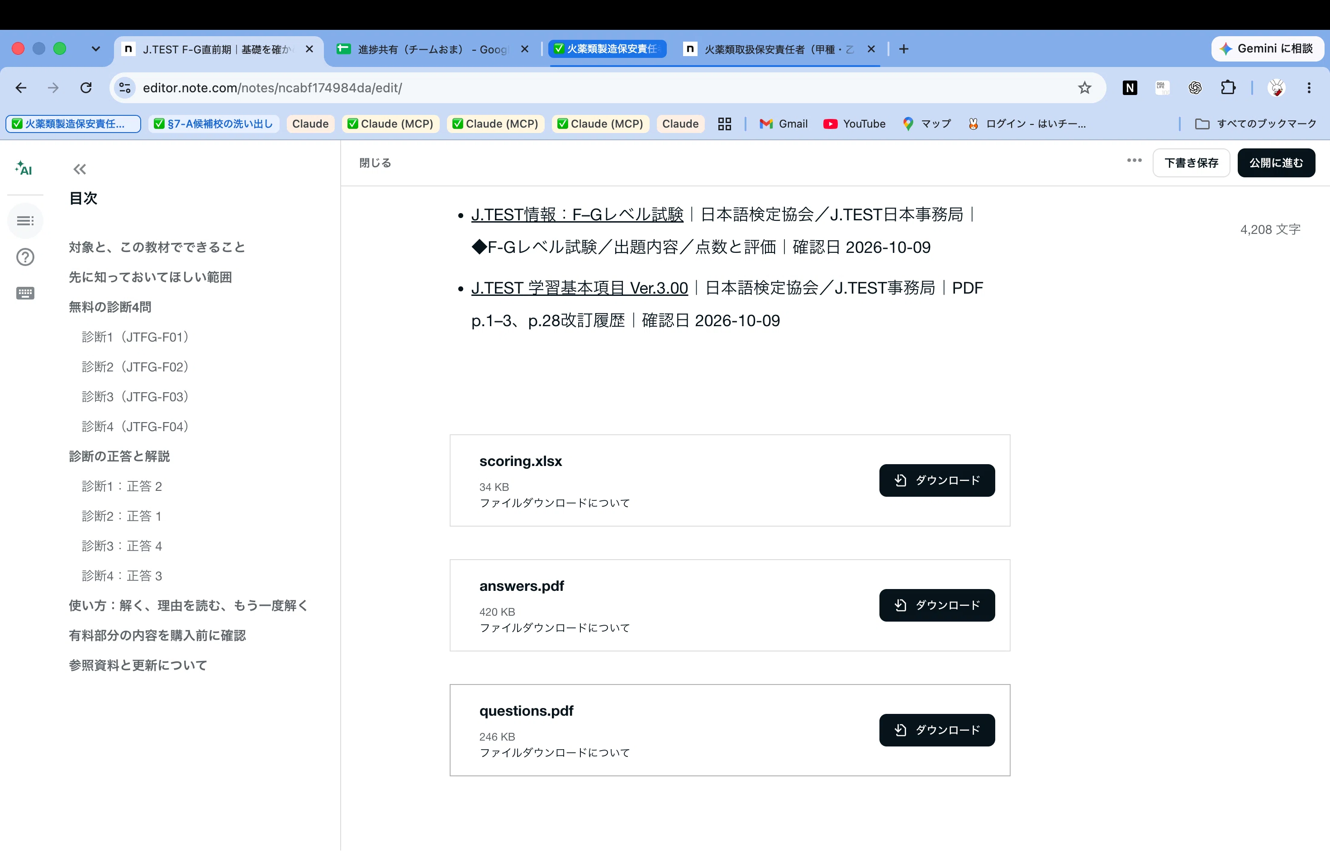This screenshot has width=1330, height=865.
Task: Switch to the 火薬類製造保安責任 tab
Action: tap(608, 49)
